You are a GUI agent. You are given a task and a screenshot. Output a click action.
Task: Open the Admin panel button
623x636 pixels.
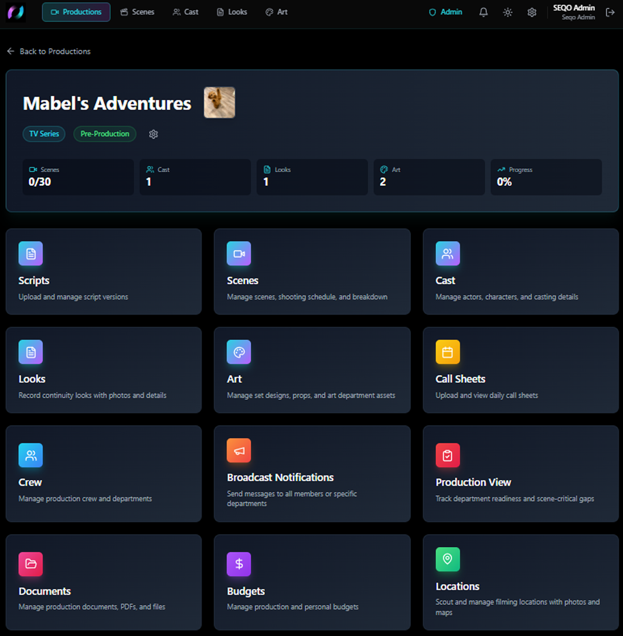(445, 12)
